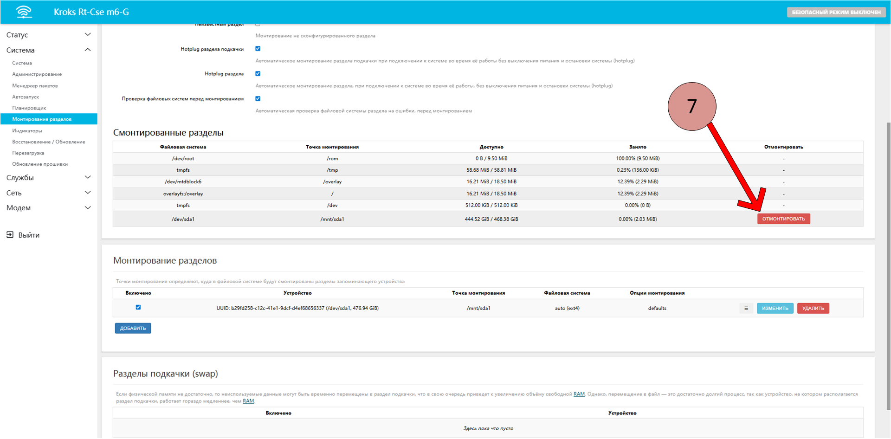Click the Добавить mount point button
Screen dimensions: 891x439
click(x=133, y=329)
